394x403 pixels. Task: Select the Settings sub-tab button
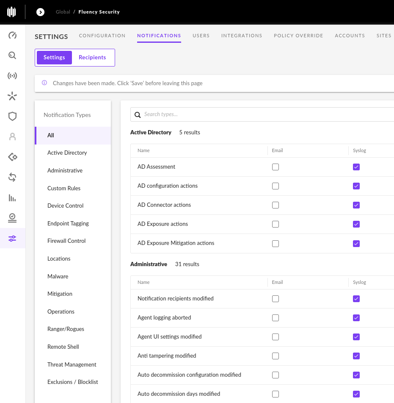coord(54,57)
